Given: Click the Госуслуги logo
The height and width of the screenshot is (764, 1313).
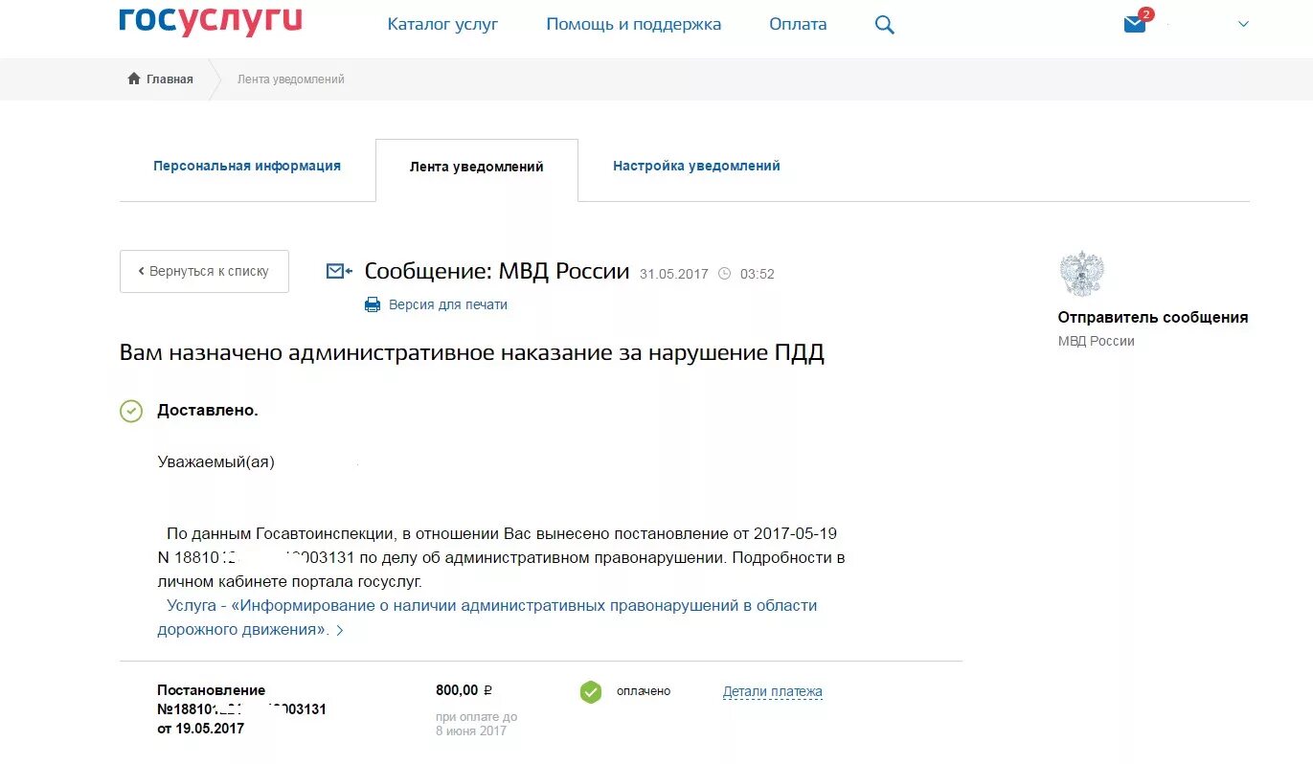Looking at the screenshot, I should point(211,22).
